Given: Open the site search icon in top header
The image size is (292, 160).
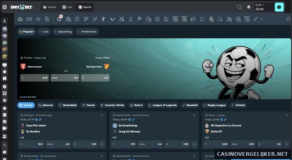Looking at the screenshot, I should coord(239,7).
